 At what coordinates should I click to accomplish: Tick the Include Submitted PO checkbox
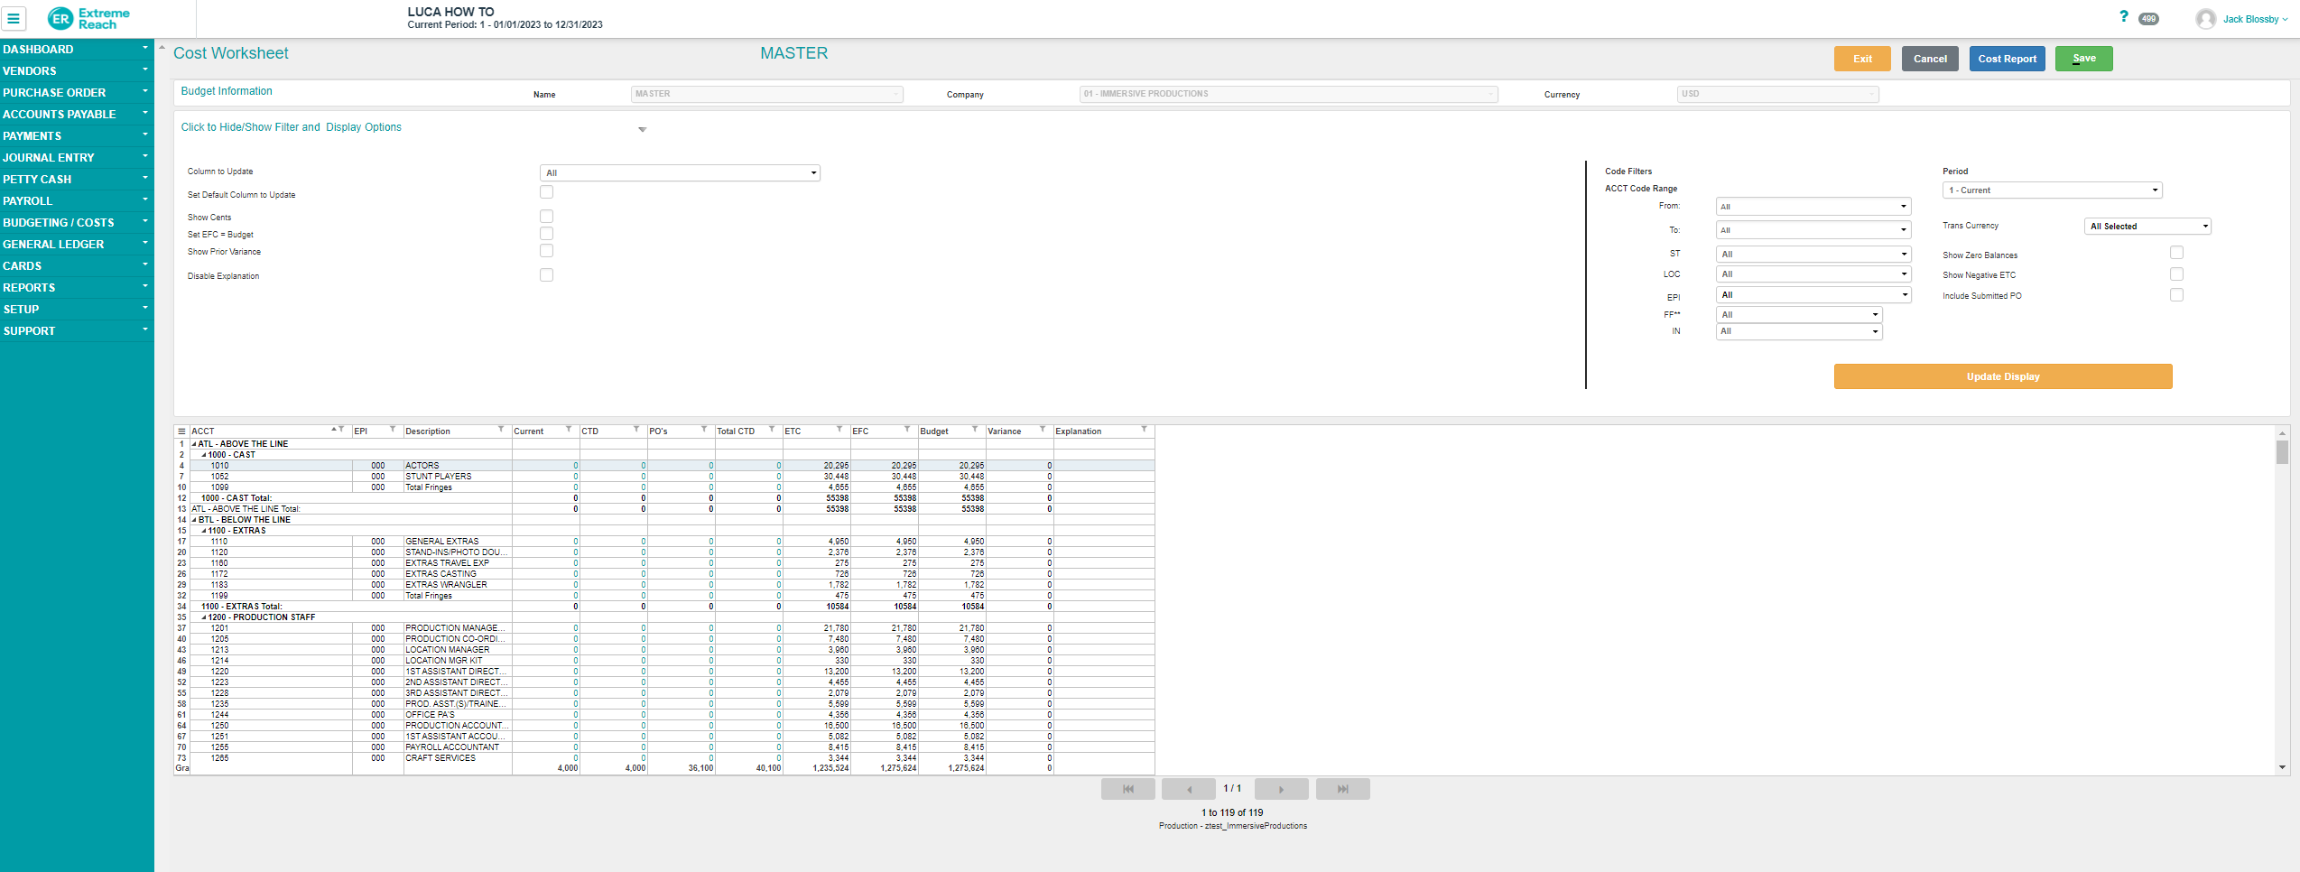coord(2176,295)
